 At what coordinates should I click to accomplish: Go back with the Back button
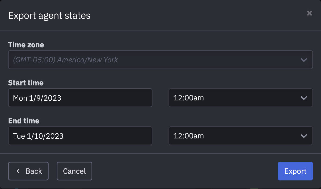pyautogui.click(x=28, y=171)
